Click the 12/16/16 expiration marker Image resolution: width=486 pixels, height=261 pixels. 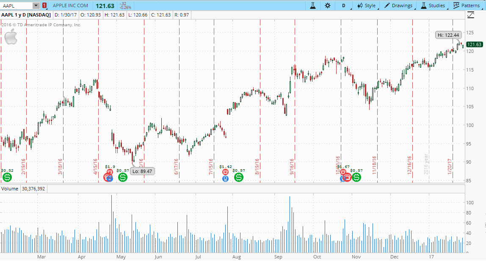409,165
